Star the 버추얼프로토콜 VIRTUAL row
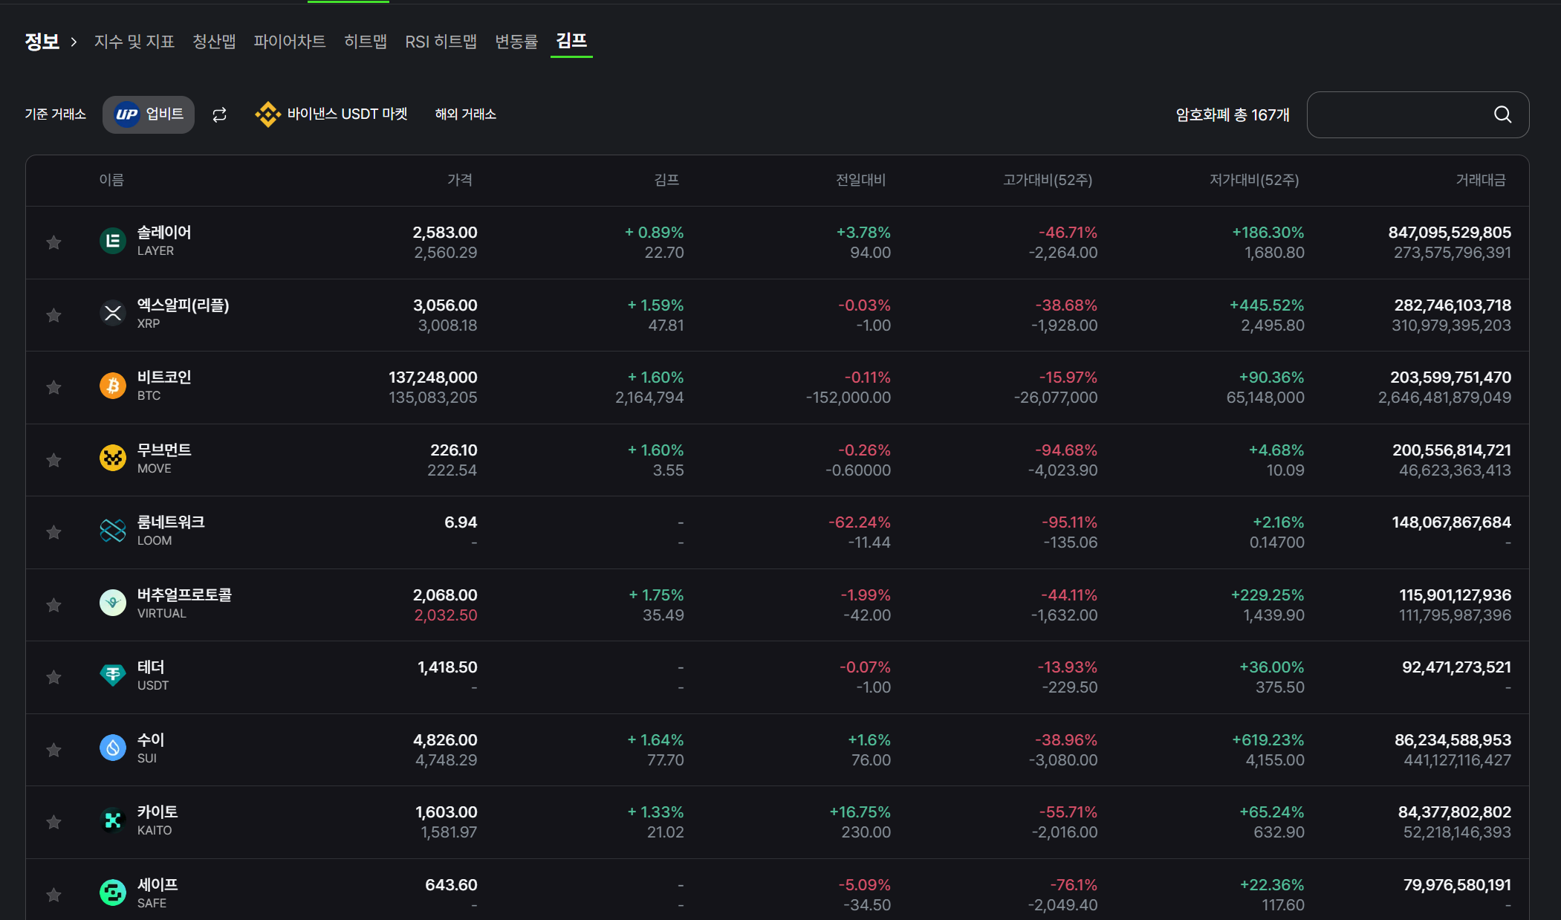This screenshot has width=1561, height=920. [53, 605]
